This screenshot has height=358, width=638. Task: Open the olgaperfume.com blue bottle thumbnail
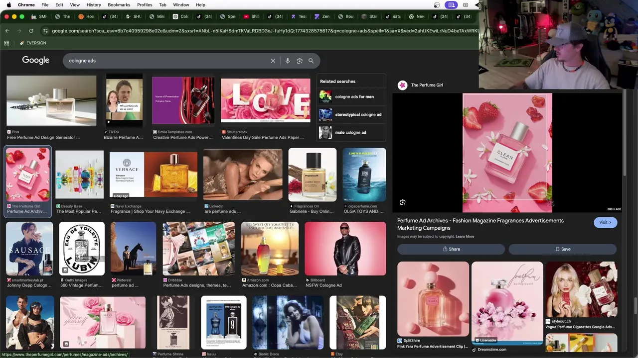tap(364, 175)
